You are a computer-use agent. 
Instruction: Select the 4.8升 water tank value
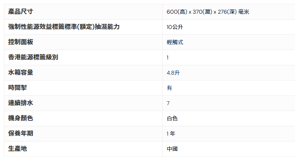pyautogui.click(x=173, y=73)
